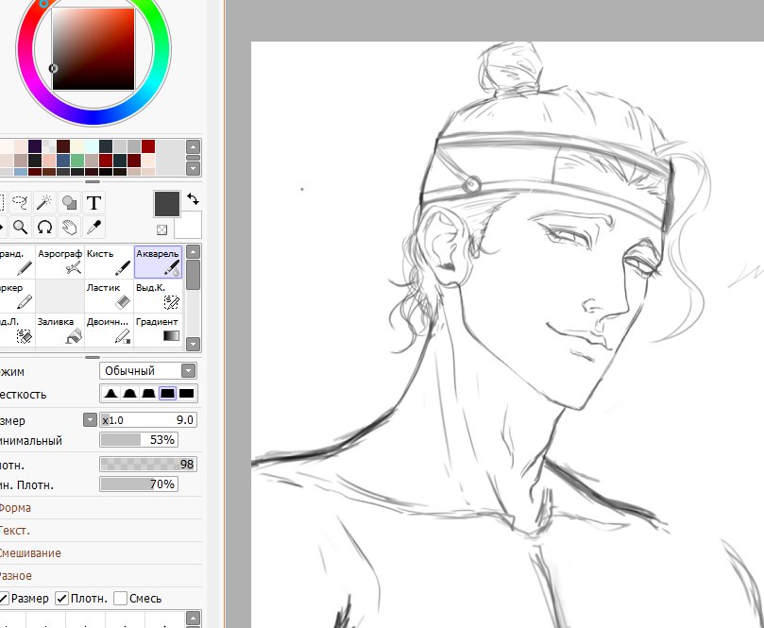Pick the hardest flat brush shape
The image size is (764, 628).
186,393
